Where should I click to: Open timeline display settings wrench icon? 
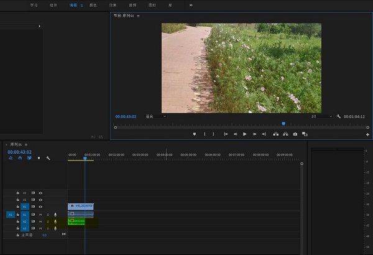[x=48, y=158]
